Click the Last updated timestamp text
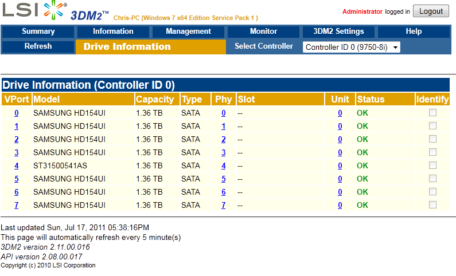This screenshot has width=456, height=276. click(75, 227)
